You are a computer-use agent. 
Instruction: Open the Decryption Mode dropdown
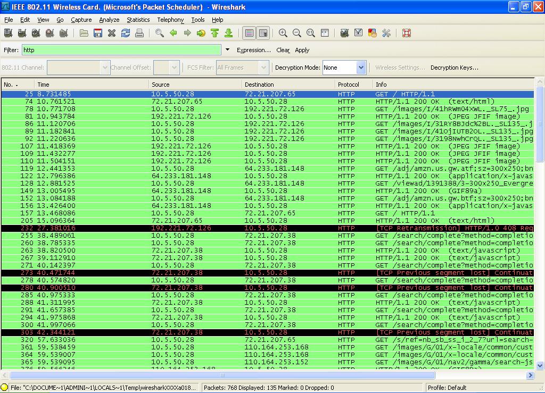coord(361,68)
